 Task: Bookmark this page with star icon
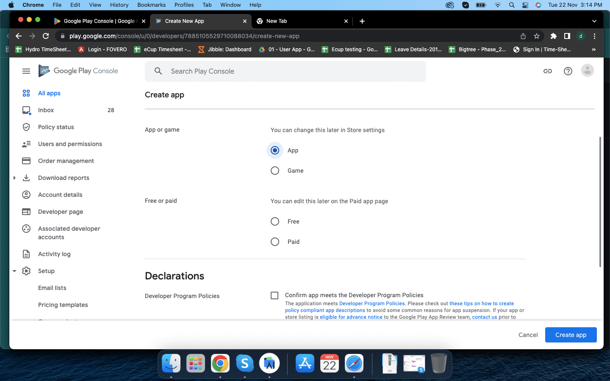[x=537, y=36]
